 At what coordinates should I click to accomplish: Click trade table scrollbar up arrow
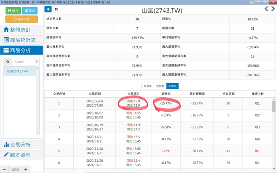click(x=274, y=100)
